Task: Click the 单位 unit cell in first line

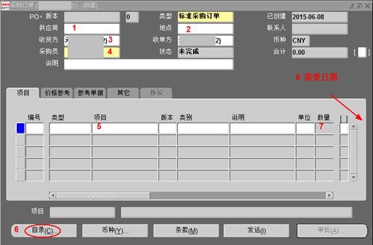Action: (x=305, y=128)
